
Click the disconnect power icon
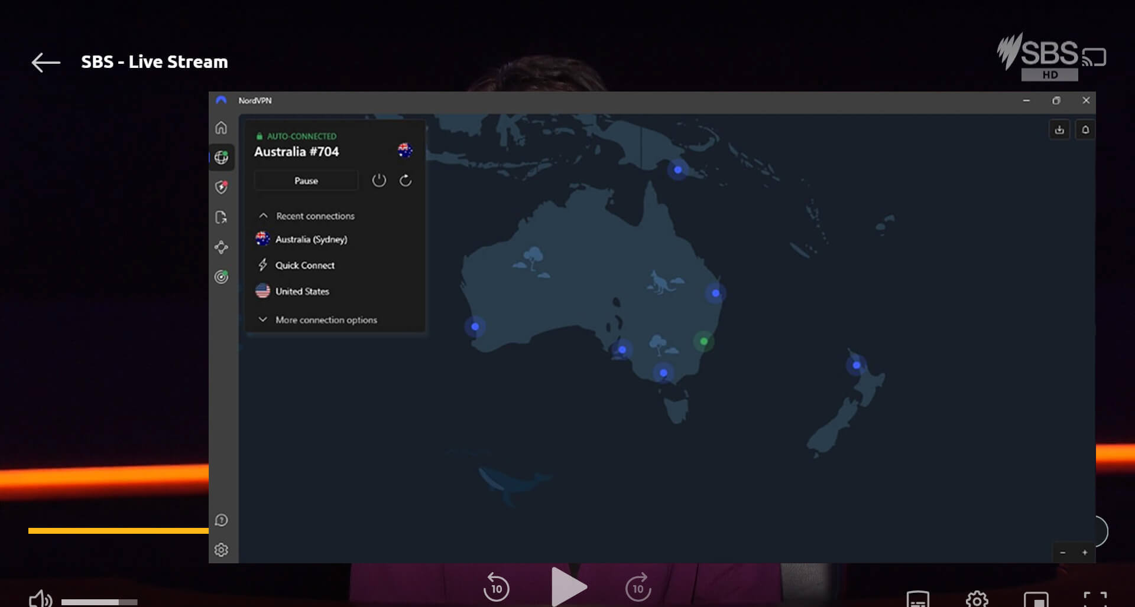(x=379, y=180)
